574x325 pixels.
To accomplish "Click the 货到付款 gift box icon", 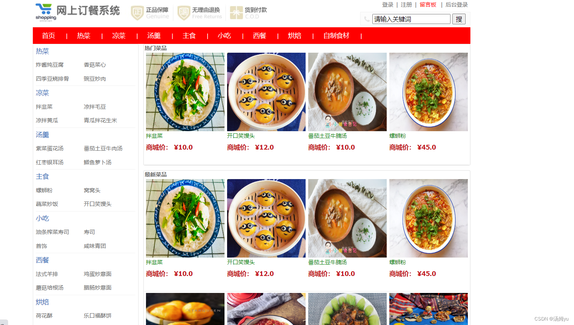I will click(236, 13).
